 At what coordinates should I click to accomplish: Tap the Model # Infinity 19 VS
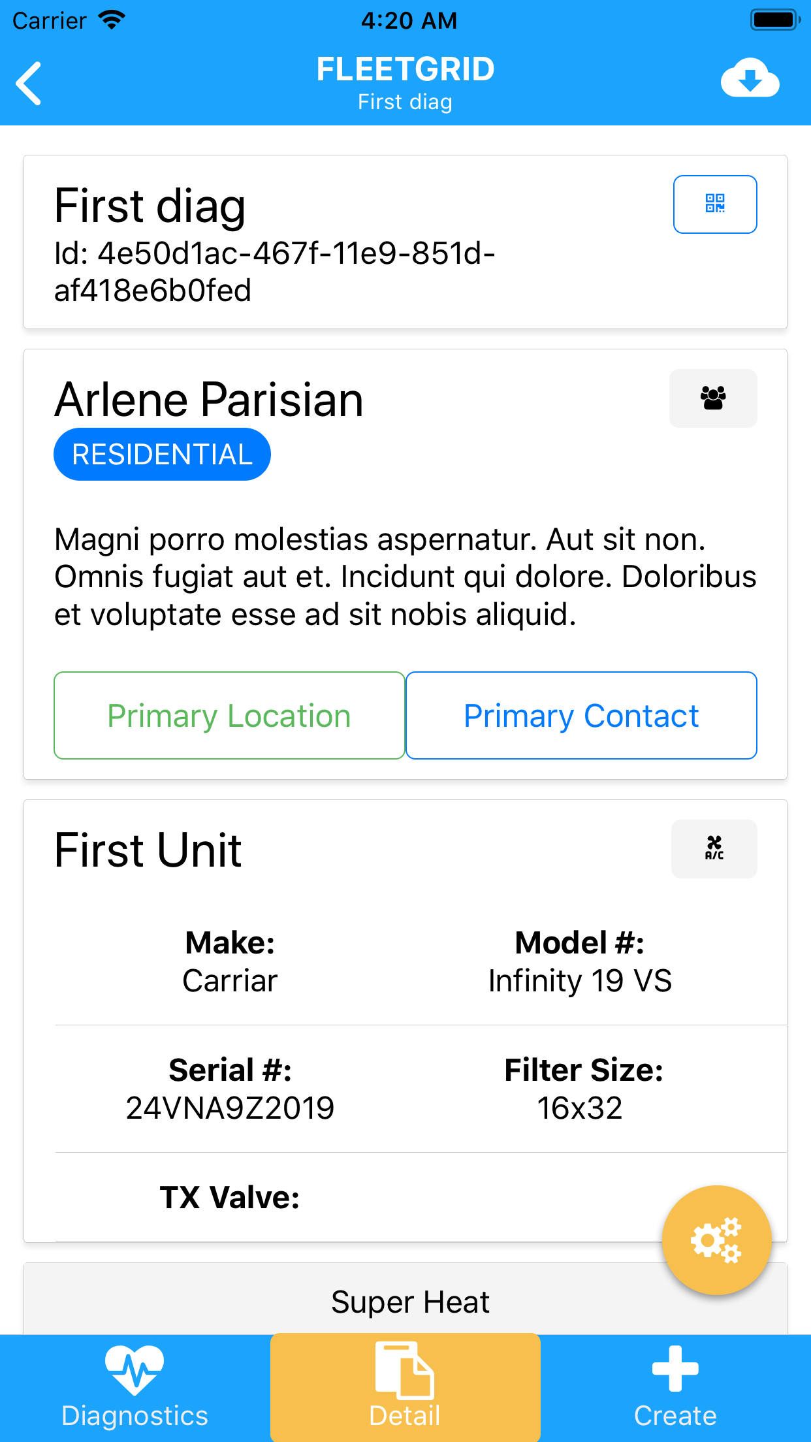tap(580, 980)
